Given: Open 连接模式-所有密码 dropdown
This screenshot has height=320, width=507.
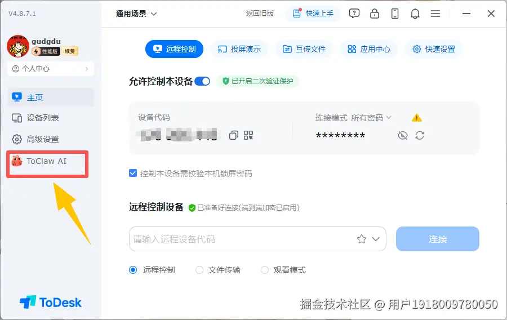Looking at the screenshot, I should (x=353, y=118).
